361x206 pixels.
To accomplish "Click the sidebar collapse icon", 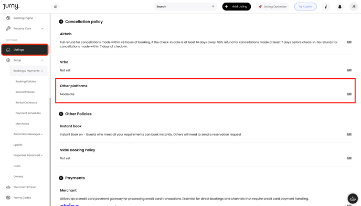I will pos(55,7).
